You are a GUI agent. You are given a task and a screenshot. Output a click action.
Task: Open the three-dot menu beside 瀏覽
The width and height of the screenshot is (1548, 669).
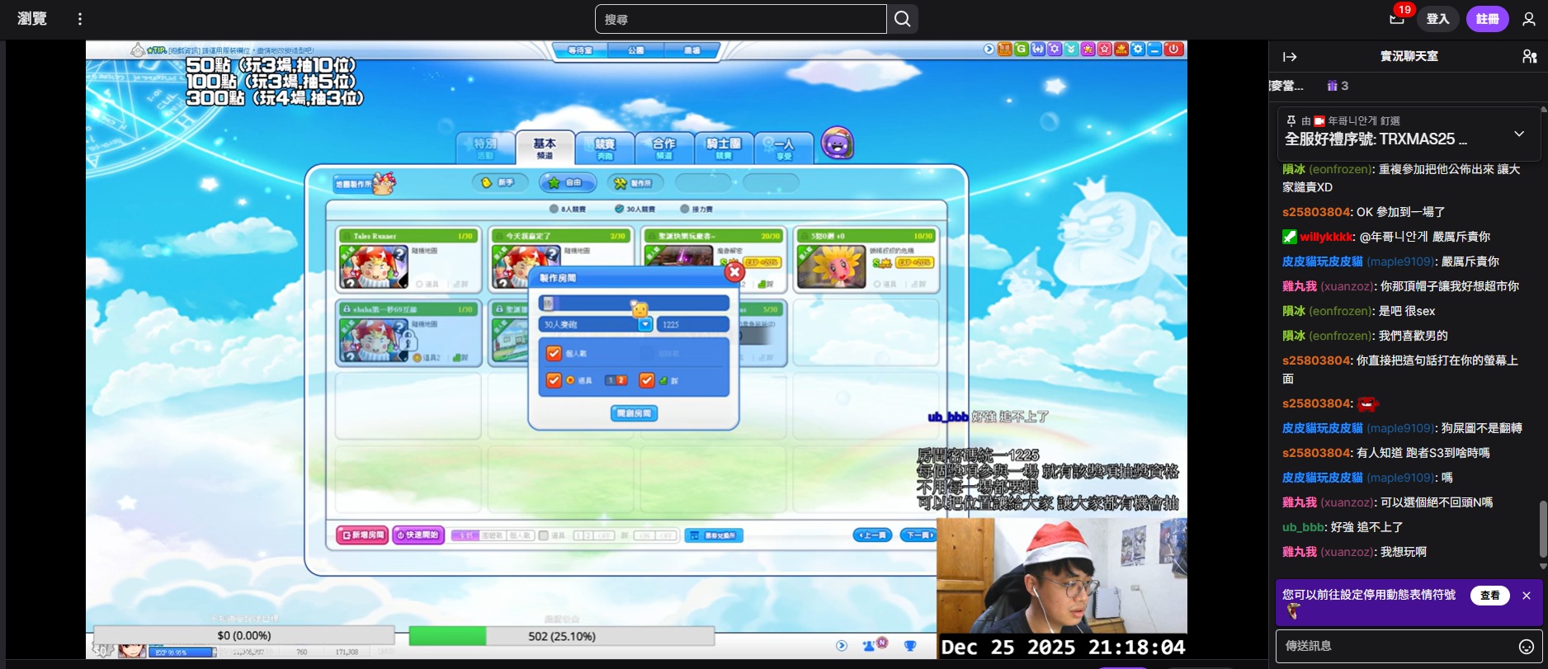80,19
